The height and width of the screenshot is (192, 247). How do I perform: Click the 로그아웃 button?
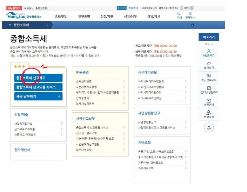point(122,8)
